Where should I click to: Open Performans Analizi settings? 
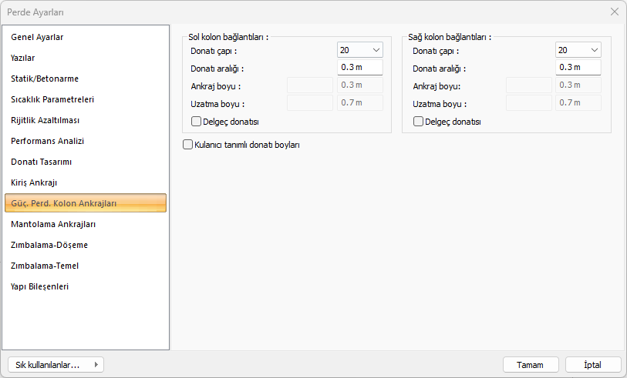click(x=47, y=141)
